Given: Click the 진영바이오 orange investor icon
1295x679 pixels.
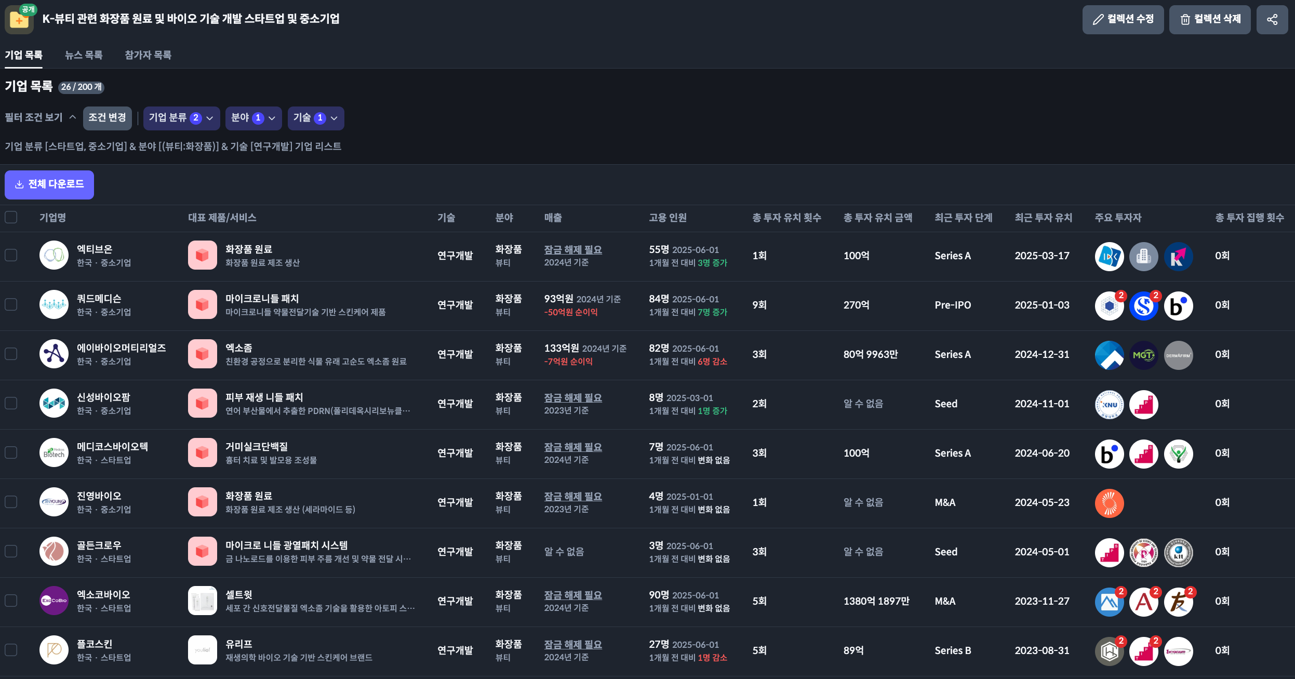Looking at the screenshot, I should [1109, 503].
